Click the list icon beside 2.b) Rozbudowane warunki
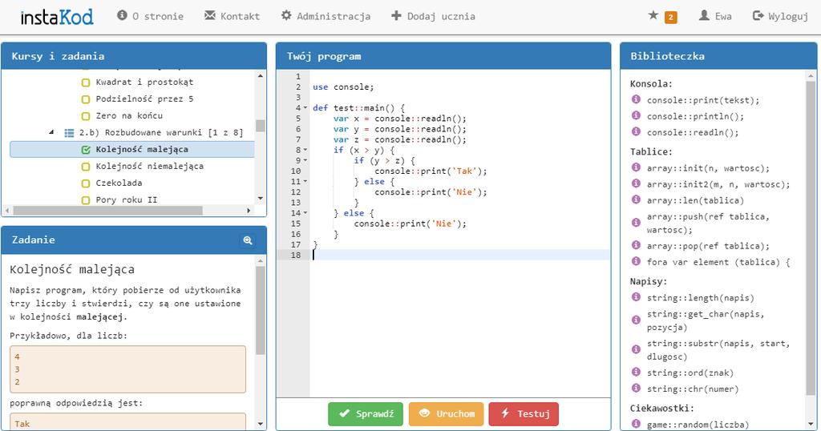The height and width of the screenshot is (431, 821). pyautogui.click(x=69, y=133)
